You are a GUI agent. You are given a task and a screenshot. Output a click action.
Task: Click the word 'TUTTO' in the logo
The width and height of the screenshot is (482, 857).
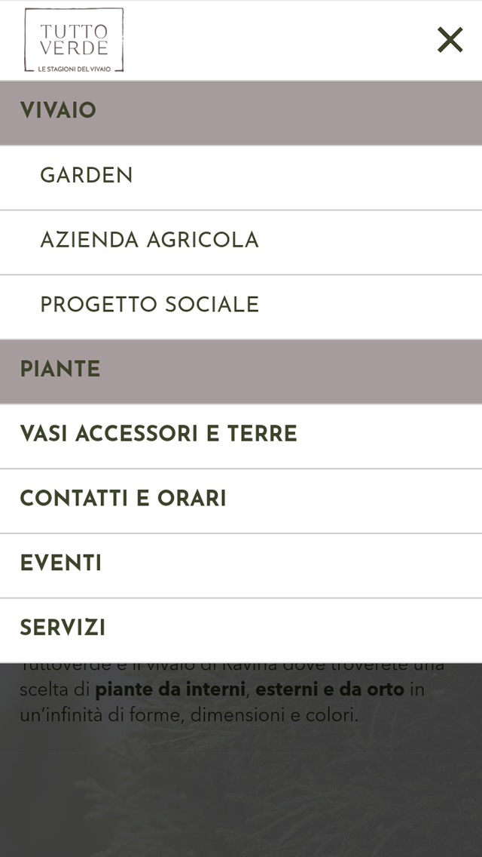point(75,31)
